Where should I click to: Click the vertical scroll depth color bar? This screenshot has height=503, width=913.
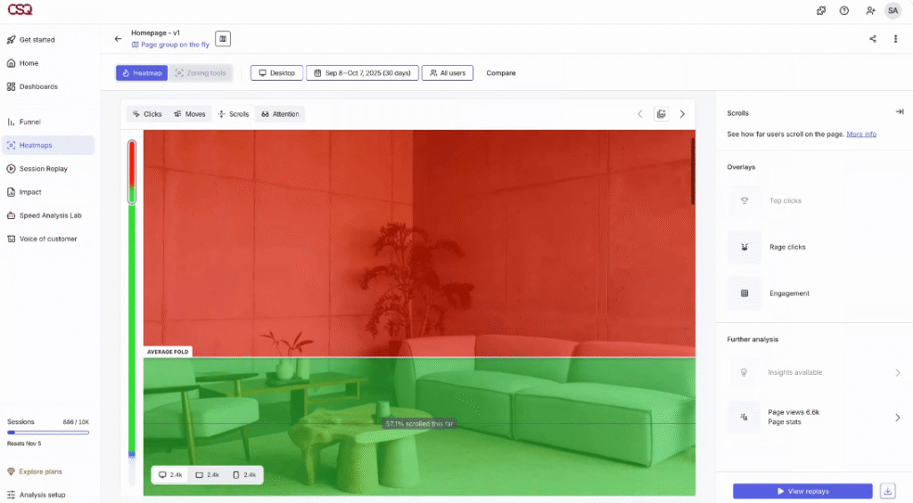tap(132, 312)
